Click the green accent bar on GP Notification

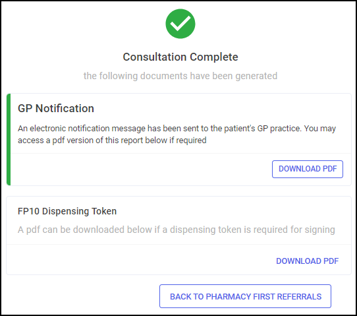tap(9, 140)
